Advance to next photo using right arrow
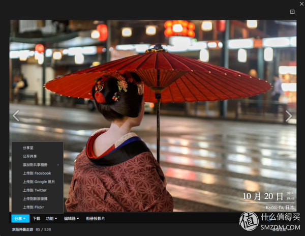The width and height of the screenshot is (305, 236). click(x=289, y=116)
